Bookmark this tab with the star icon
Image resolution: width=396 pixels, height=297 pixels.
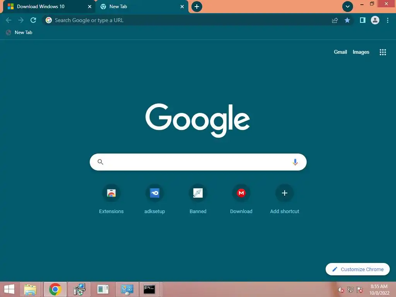[x=347, y=20]
